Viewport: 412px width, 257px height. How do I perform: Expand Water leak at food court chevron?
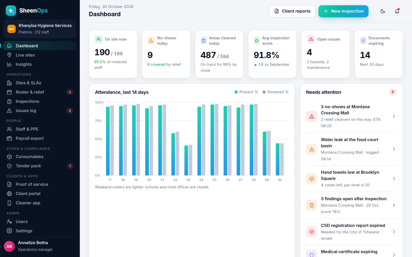click(x=394, y=149)
